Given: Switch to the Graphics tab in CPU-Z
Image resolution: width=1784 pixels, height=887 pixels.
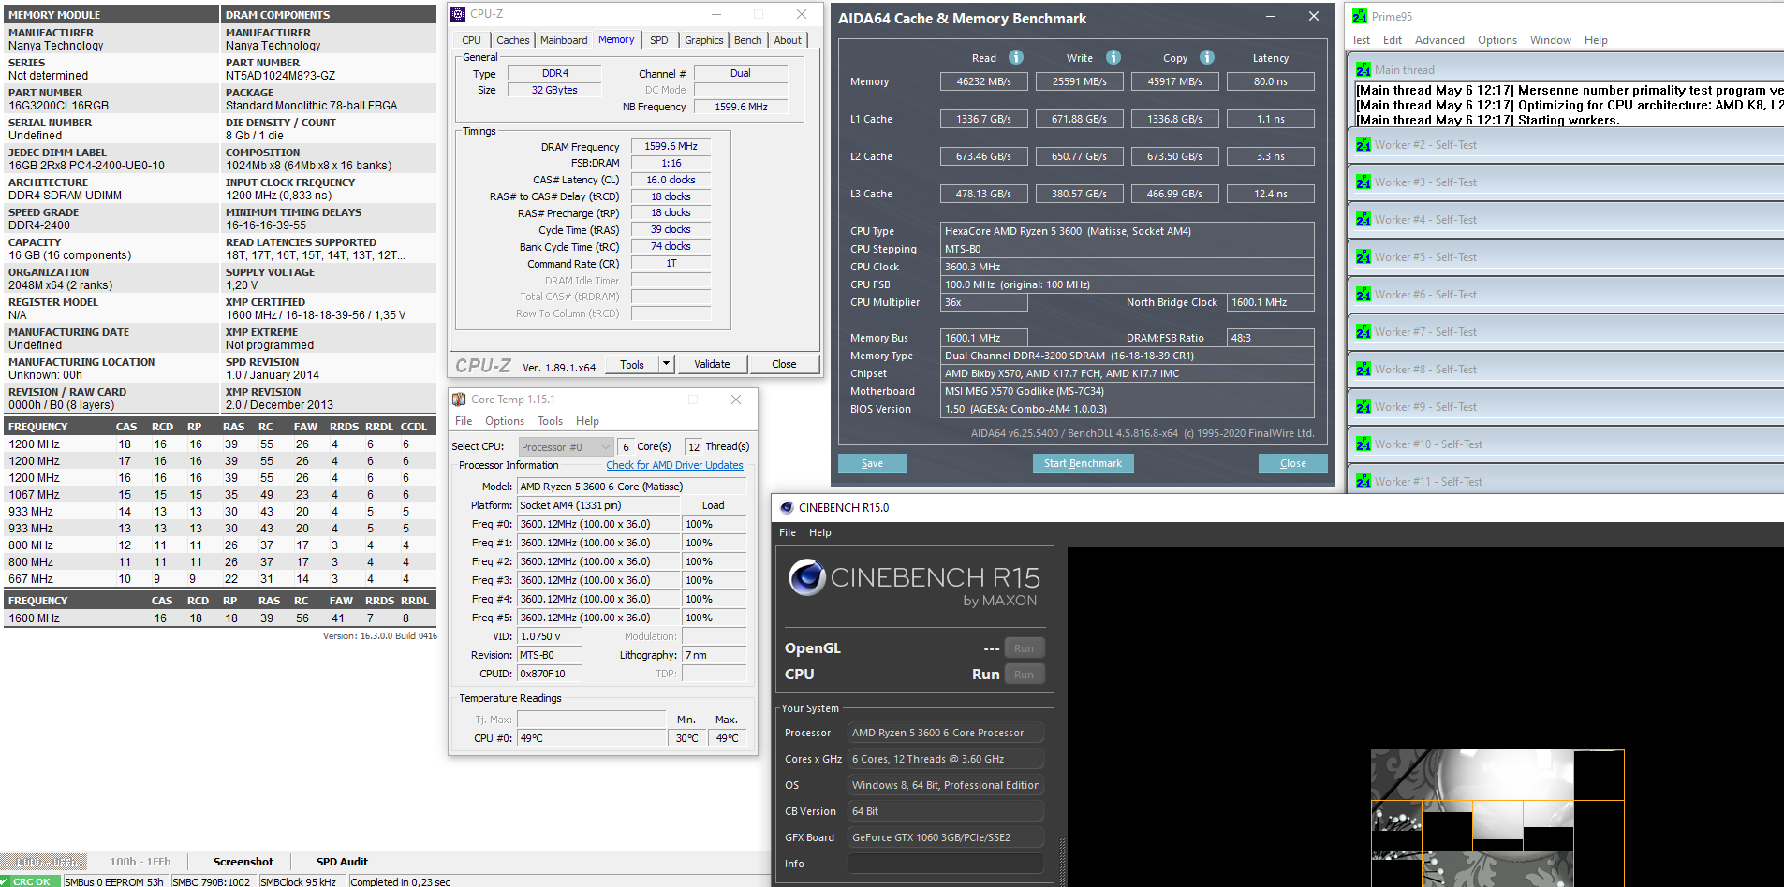Looking at the screenshot, I should [703, 40].
